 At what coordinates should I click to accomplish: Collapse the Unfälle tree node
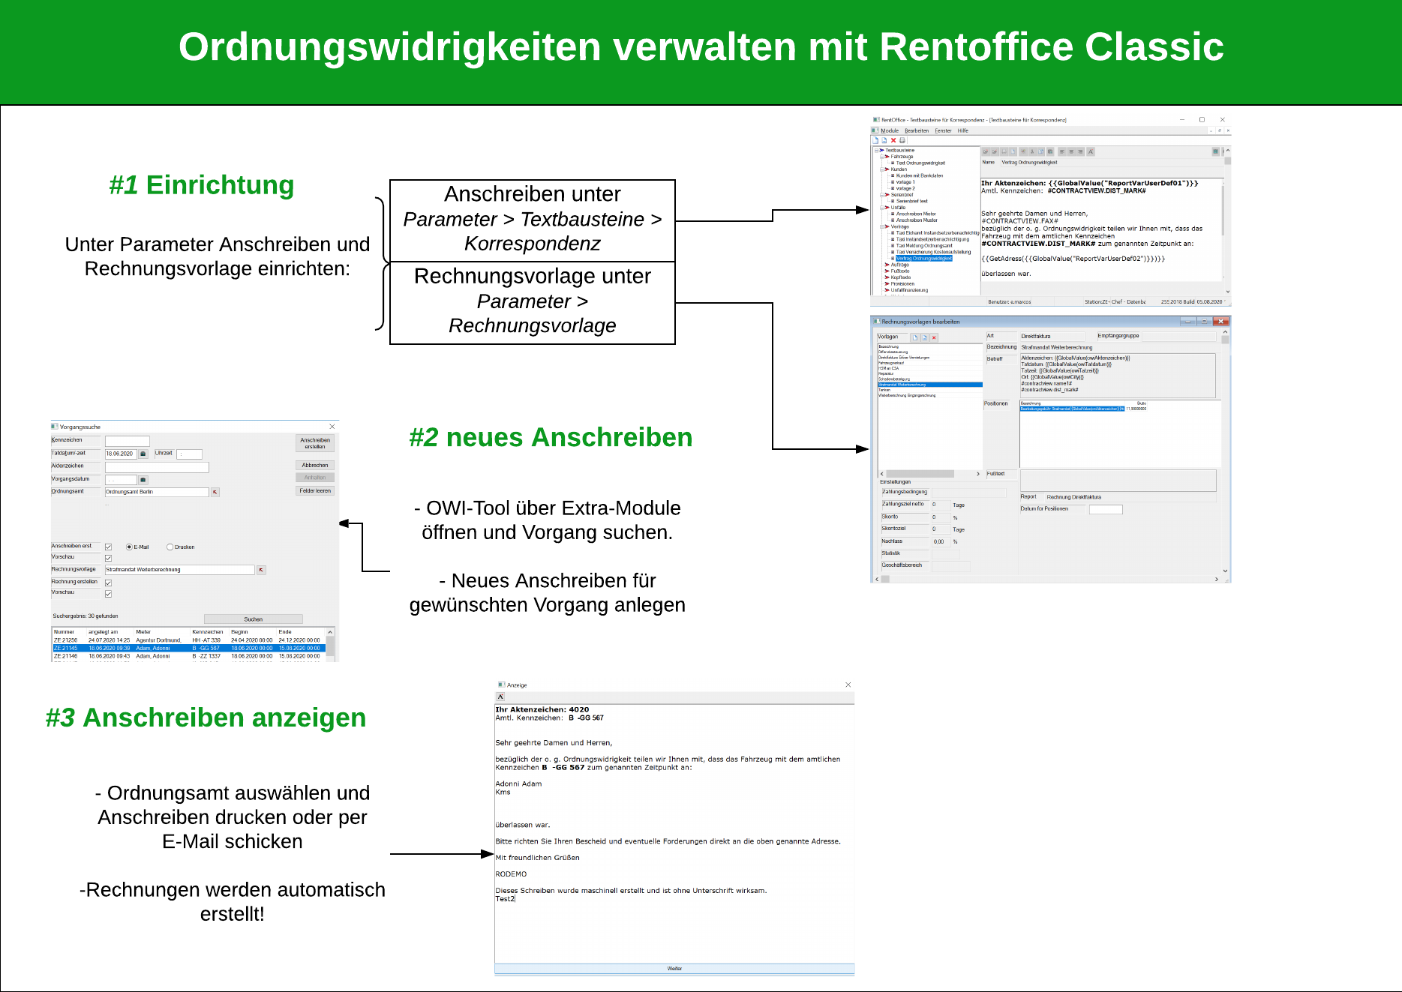pos(881,208)
